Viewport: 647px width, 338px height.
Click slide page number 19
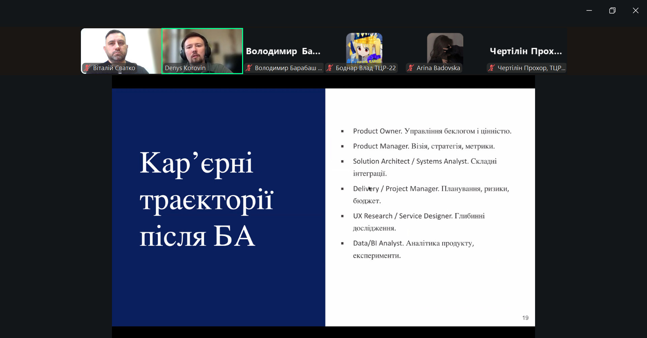(525, 318)
